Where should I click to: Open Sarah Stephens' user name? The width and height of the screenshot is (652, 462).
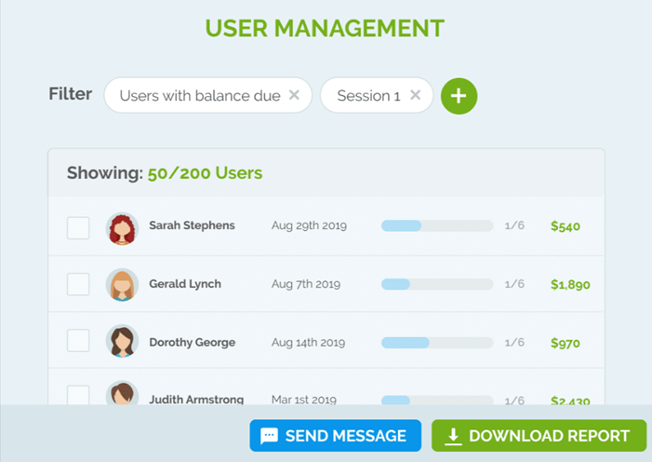point(192,225)
